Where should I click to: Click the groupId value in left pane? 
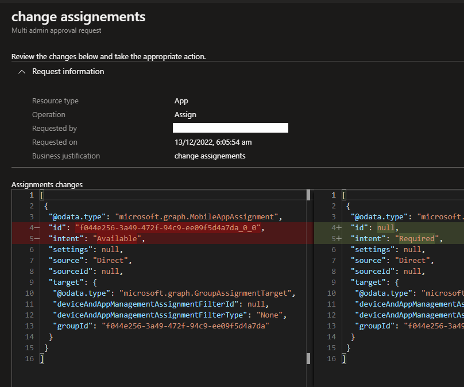185,326
